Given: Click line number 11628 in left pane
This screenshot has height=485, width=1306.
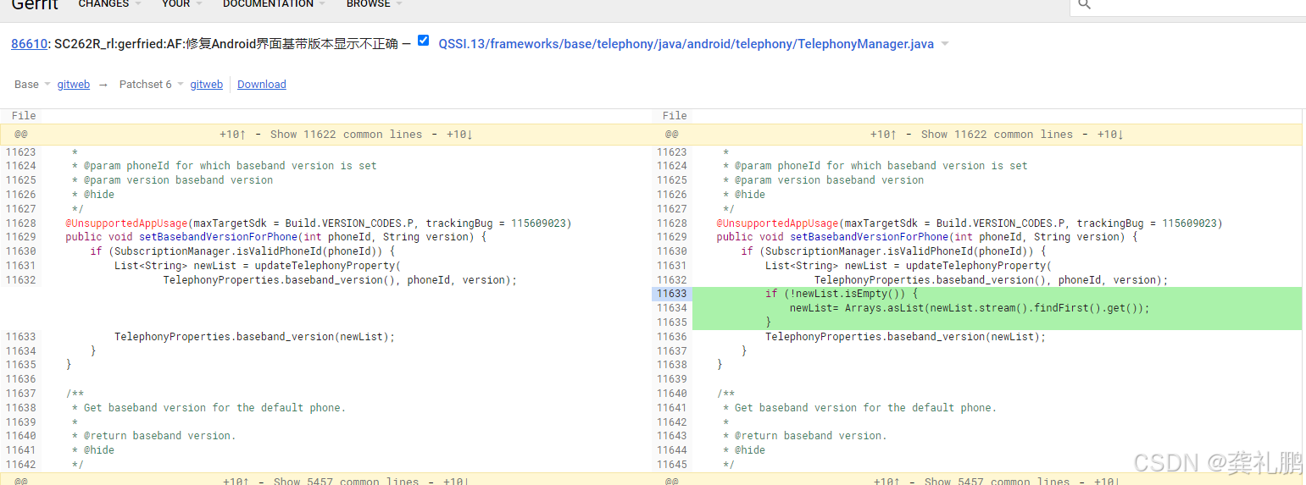Looking at the screenshot, I should [x=20, y=223].
